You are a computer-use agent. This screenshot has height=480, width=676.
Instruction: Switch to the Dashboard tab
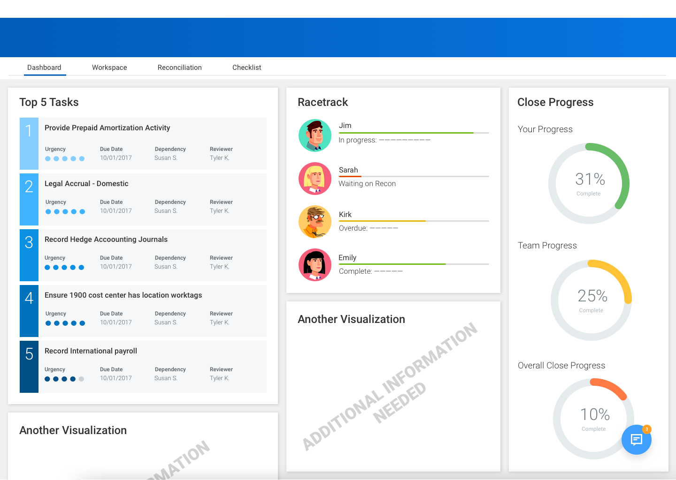(x=44, y=67)
